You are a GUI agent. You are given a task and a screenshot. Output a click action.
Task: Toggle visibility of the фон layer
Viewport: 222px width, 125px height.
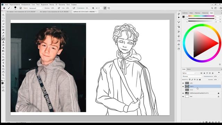[x=183, y=97]
